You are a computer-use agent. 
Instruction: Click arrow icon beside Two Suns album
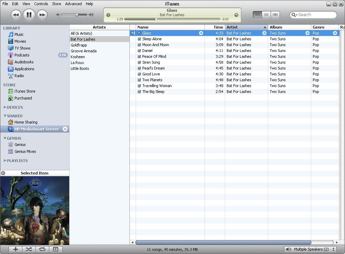307,33
